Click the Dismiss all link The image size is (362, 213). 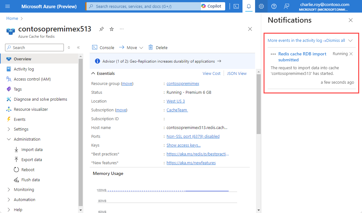336,40
